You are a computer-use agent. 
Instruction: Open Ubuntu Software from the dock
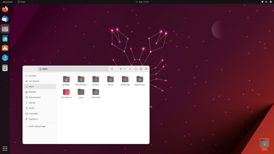pyautogui.click(x=5, y=48)
